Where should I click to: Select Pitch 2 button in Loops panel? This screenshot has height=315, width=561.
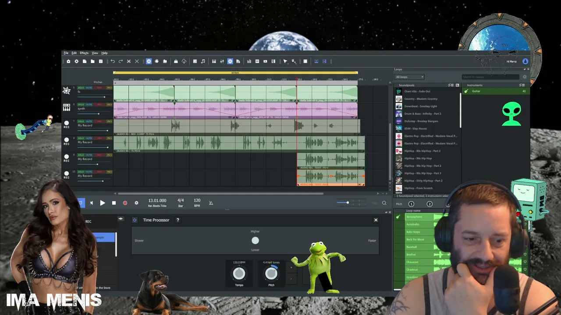click(429, 204)
